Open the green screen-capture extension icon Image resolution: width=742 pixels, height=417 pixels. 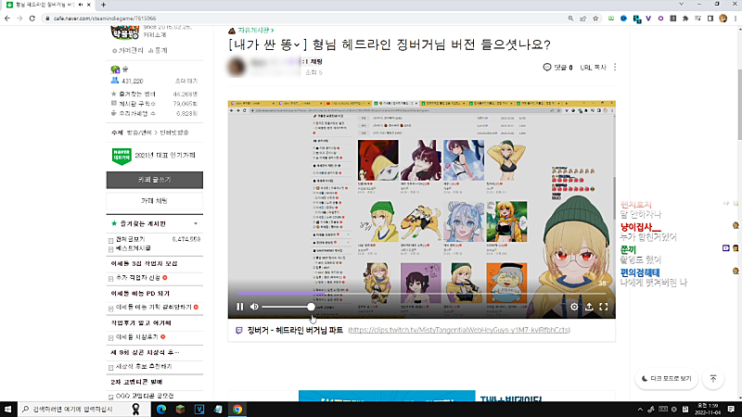[611, 19]
